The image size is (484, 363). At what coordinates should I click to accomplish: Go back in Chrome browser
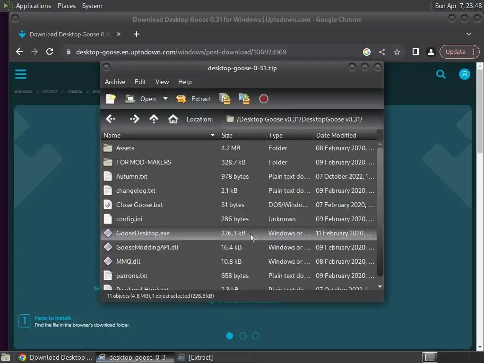(x=19, y=52)
